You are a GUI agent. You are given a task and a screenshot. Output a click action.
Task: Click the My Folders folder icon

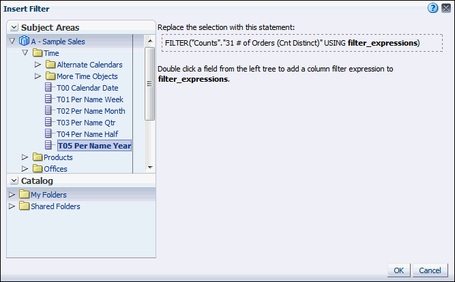(x=25, y=195)
